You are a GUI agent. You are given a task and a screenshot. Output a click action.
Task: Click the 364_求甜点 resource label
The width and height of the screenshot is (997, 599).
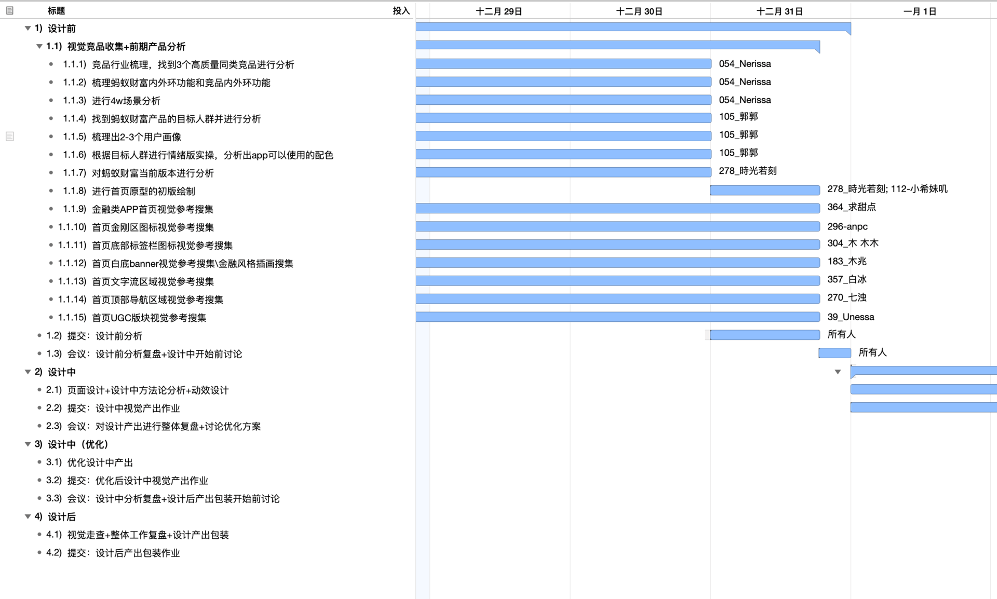[x=852, y=207]
